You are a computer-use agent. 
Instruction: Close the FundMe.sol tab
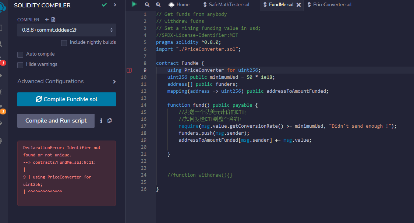tap(298, 5)
